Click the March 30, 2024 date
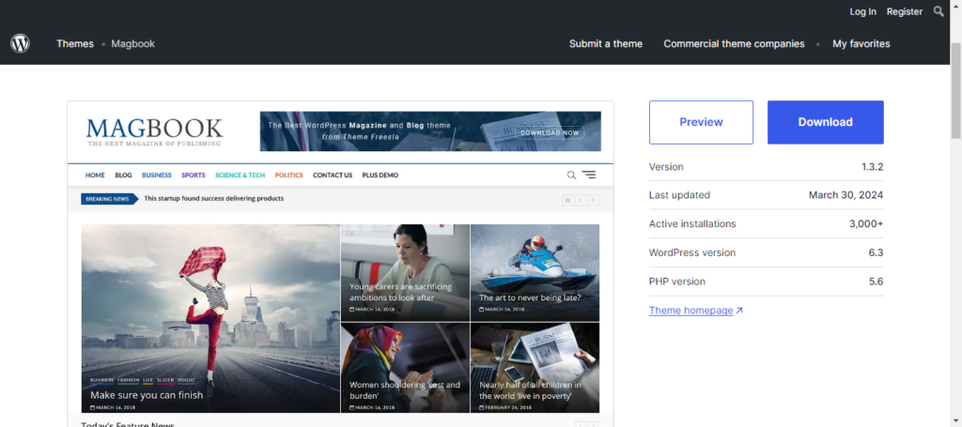 pos(846,195)
